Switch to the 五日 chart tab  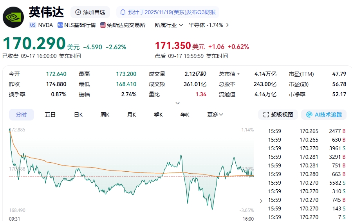[x=50, y=115]
